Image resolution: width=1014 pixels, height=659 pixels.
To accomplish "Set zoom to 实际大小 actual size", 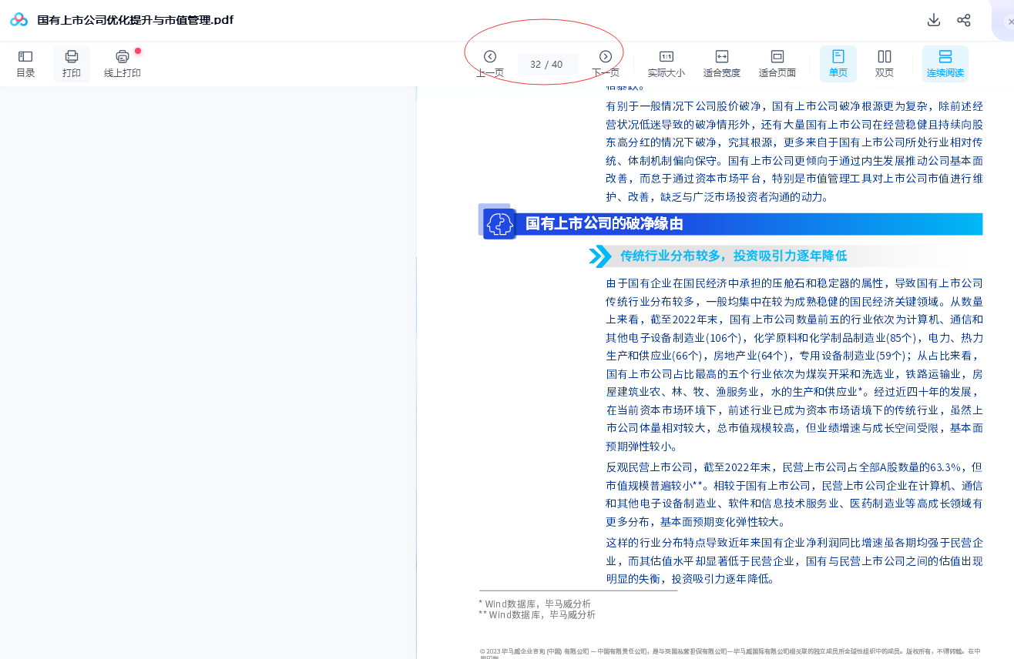I will tap(666, 63).
